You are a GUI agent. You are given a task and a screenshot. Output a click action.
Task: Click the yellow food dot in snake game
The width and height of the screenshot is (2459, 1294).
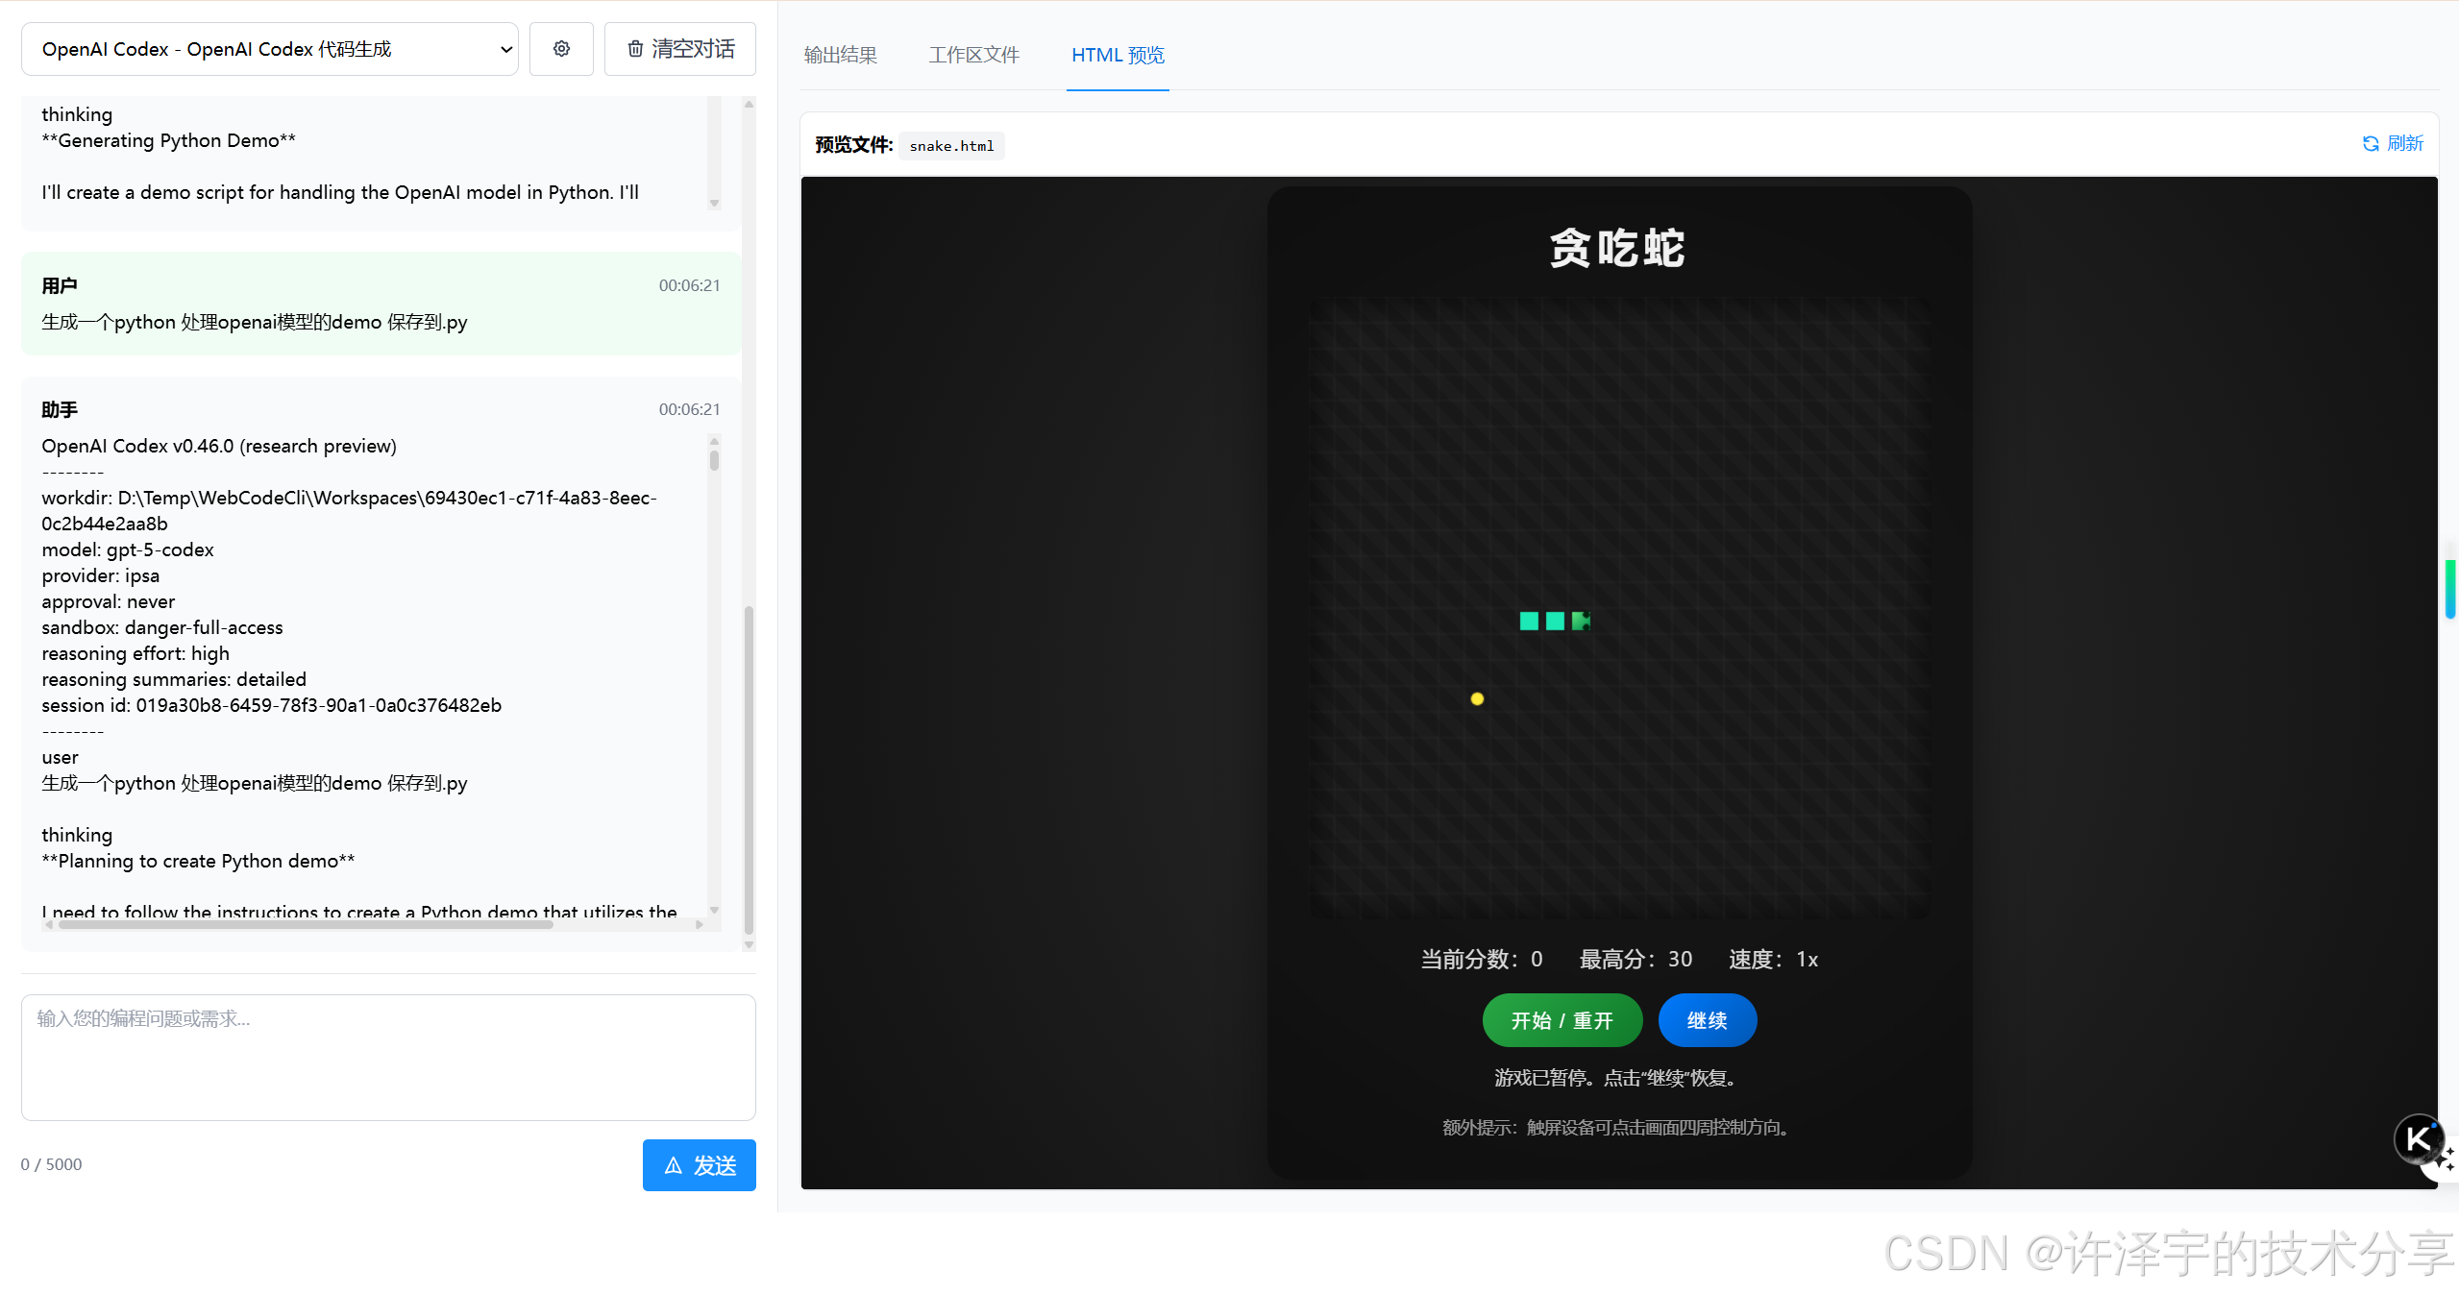1477,699
